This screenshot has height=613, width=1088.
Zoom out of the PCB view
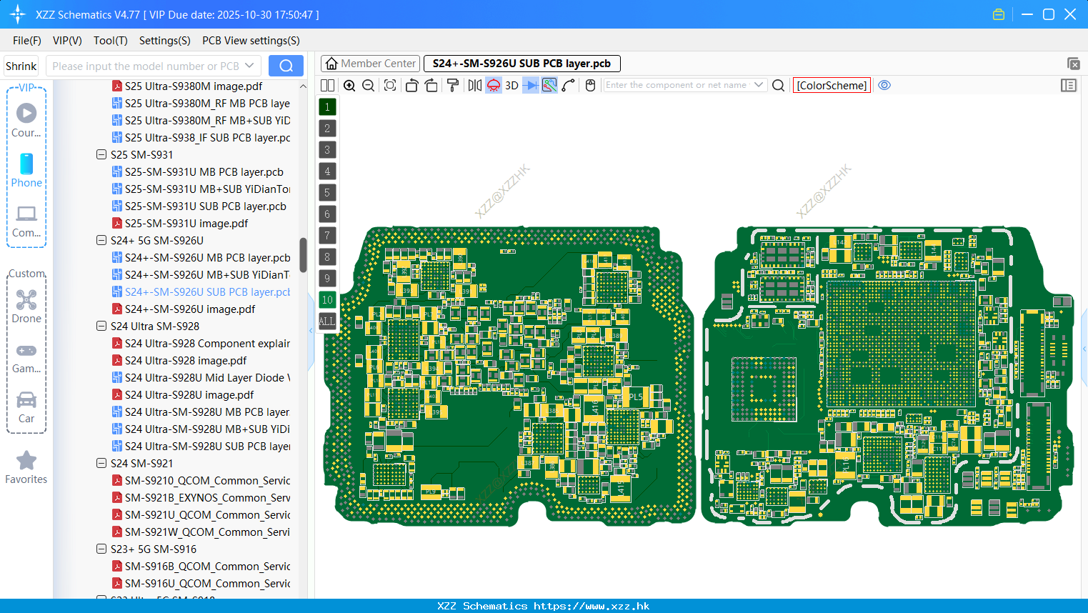pyautogui.click(x=369, y=85)
